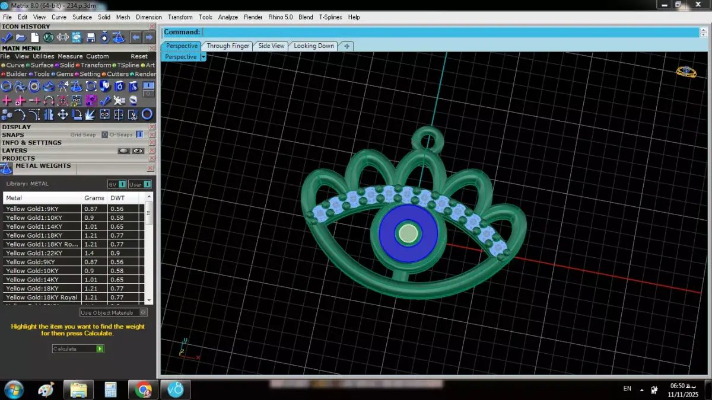The width and height of the screenshot is (712, 400).
Task: Switch to the Through Finger tab
Action: pos(228,46)
